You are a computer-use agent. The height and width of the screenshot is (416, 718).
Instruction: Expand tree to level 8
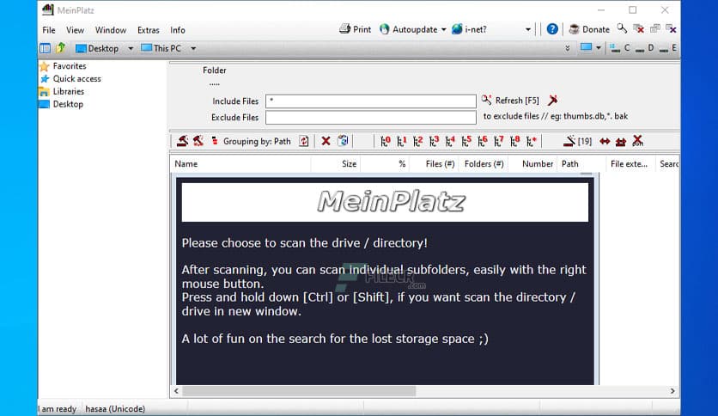(514, 141)
